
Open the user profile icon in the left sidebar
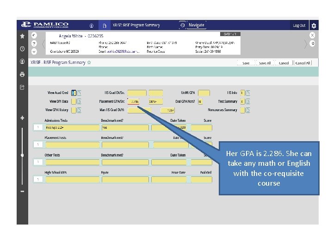click(x=22, y=62)
